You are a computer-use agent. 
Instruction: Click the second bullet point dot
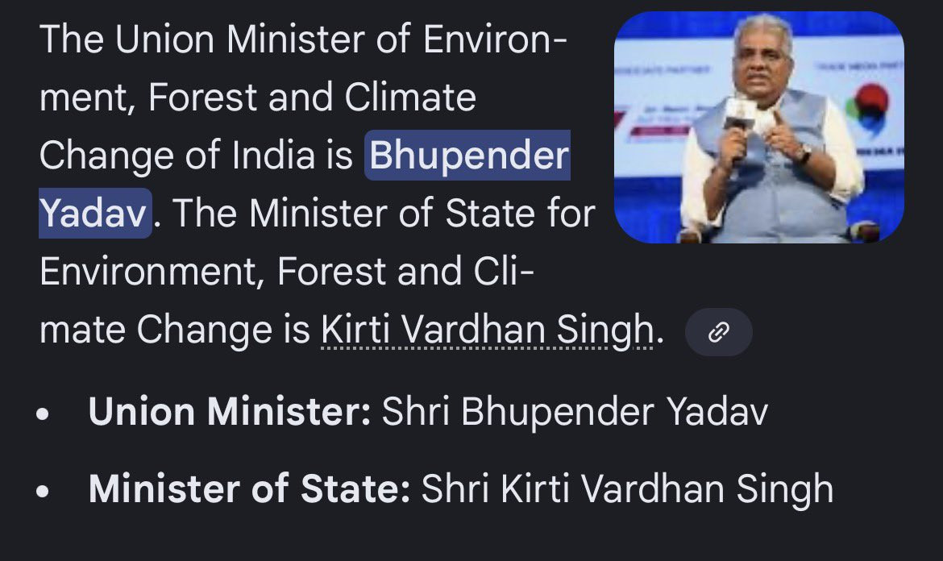42,491
